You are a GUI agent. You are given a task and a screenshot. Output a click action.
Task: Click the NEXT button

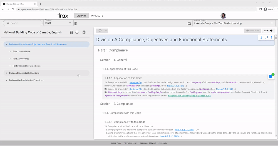[269, 30]
